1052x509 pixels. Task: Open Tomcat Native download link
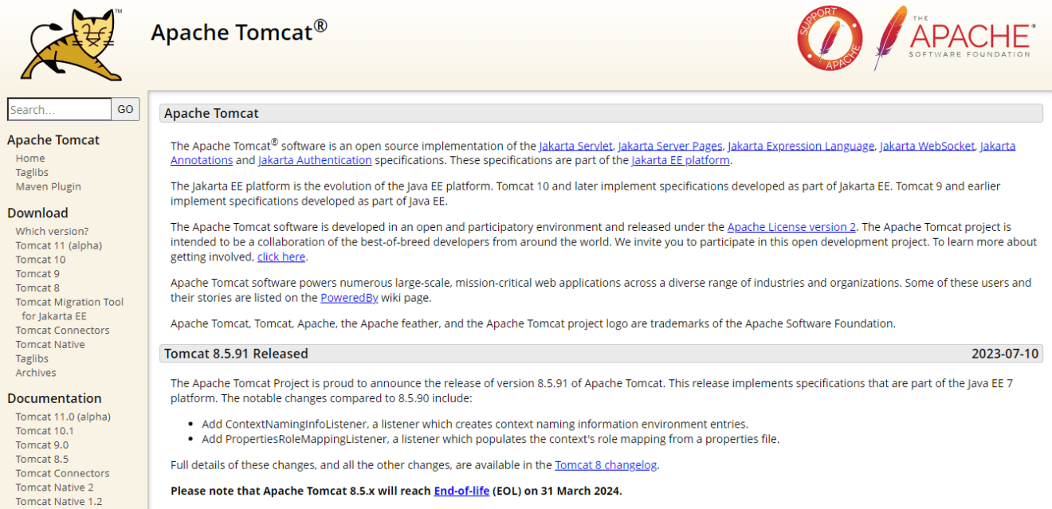tap(50, 344)
